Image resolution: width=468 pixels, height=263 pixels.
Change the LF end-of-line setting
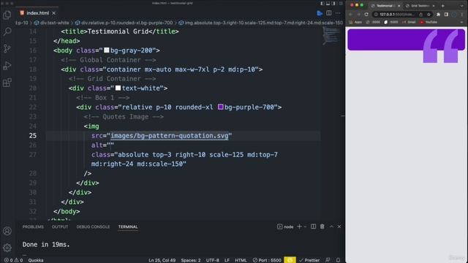tap(227, 260)
